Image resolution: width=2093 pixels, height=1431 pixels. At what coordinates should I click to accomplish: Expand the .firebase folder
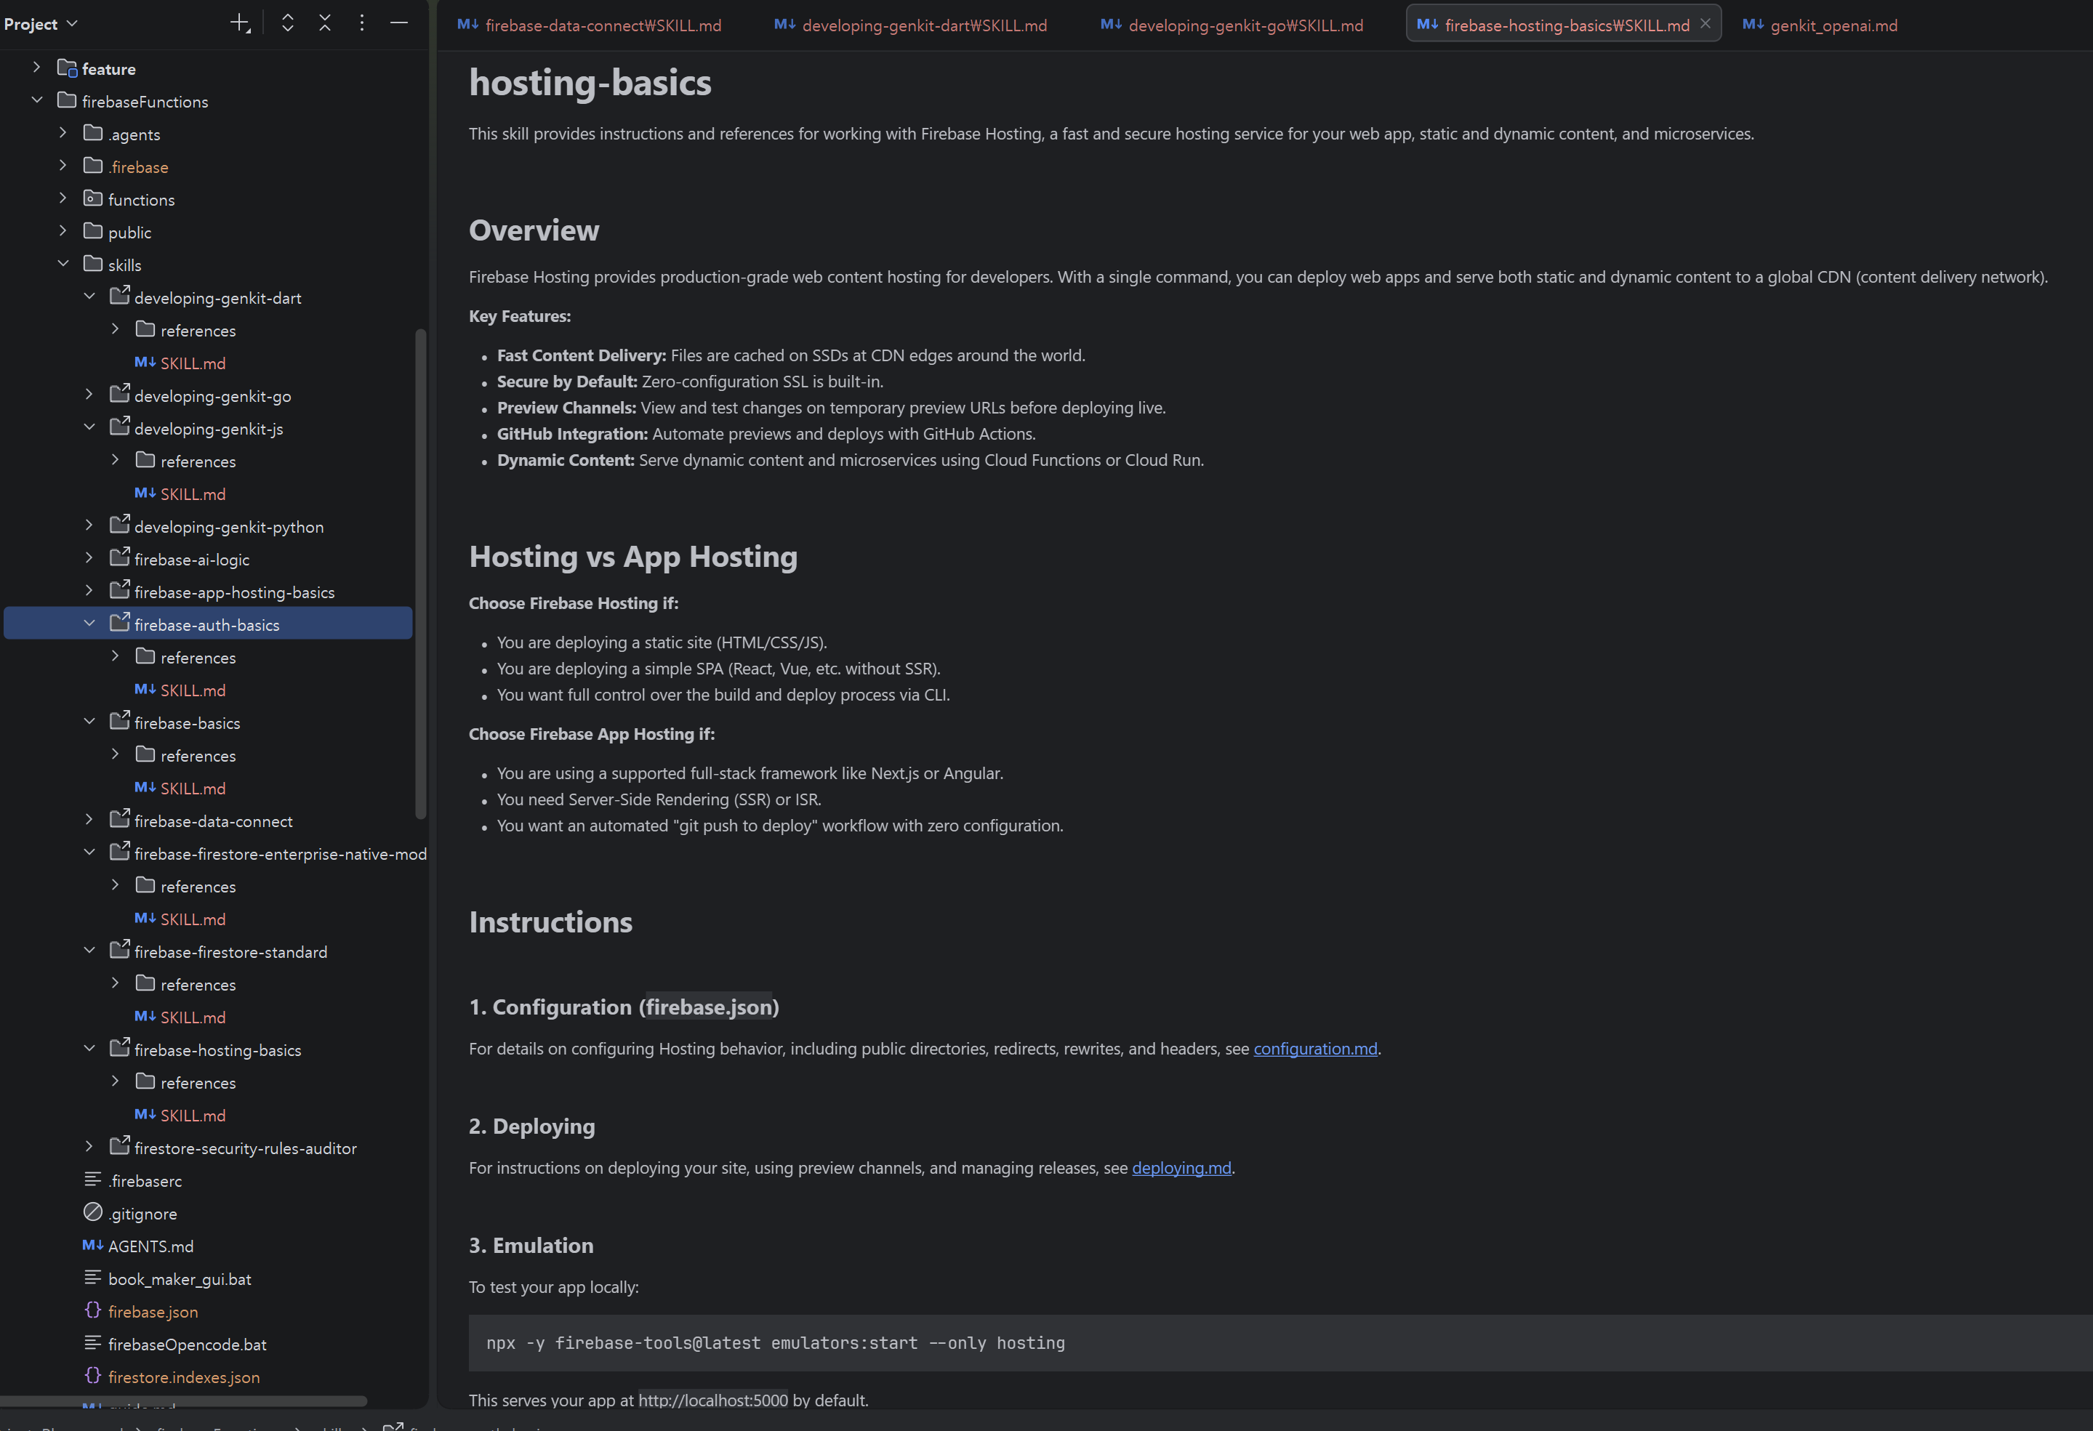click(x=63, y=166)
